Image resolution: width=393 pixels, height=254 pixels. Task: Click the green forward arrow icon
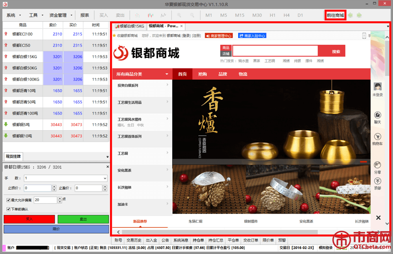pyautogui.click(x=359, y=15)
